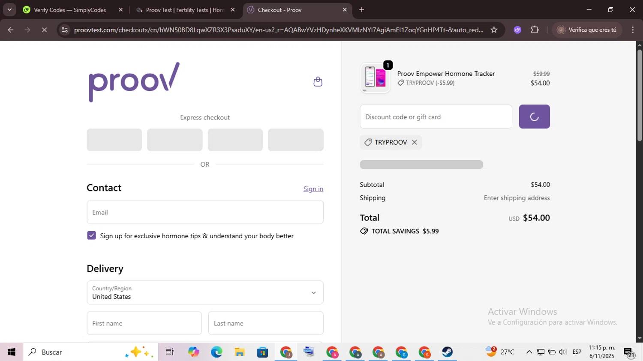
Task: Close the Checkout - Proov tab
Action: (x=345, y=10)
